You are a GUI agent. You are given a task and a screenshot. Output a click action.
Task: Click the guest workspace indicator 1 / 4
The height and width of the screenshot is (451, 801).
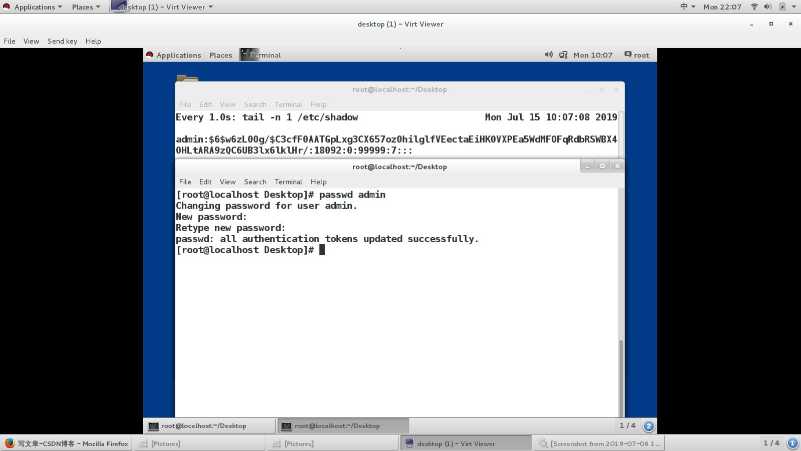[627, 425]
